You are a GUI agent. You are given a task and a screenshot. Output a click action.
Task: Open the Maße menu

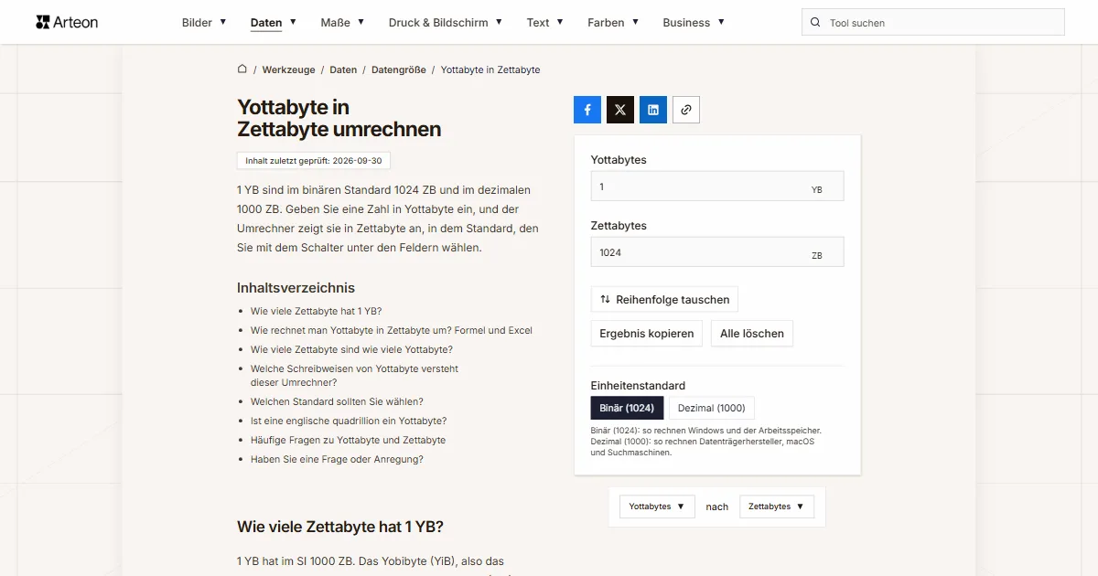pos(342,23)
